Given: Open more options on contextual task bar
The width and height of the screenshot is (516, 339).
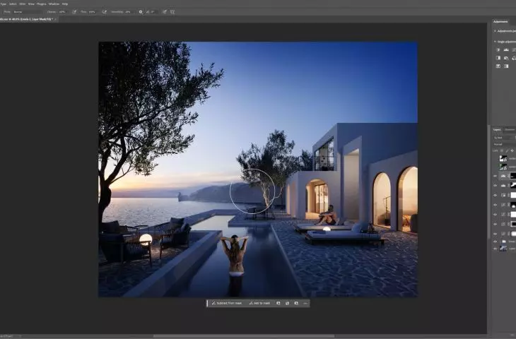Looking at the screenshot, I should pos(305,303).
